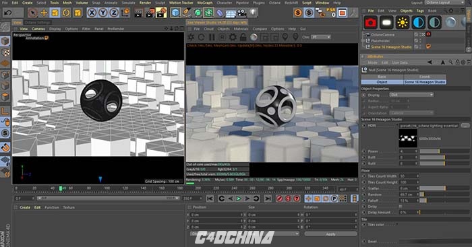
Task: Click the Power slider bar
Action: [x=444, y=151]
